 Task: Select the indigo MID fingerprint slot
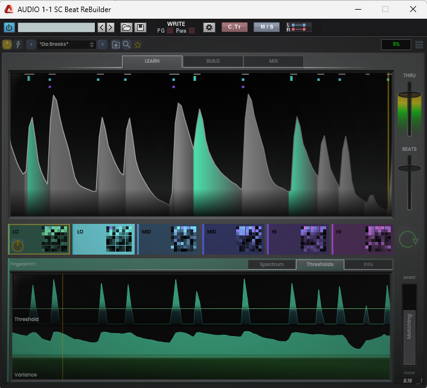(233, 240)
